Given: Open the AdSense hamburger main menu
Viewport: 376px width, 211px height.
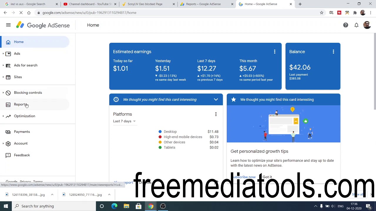Looking at the screenshot, I should tap(8, 25).
